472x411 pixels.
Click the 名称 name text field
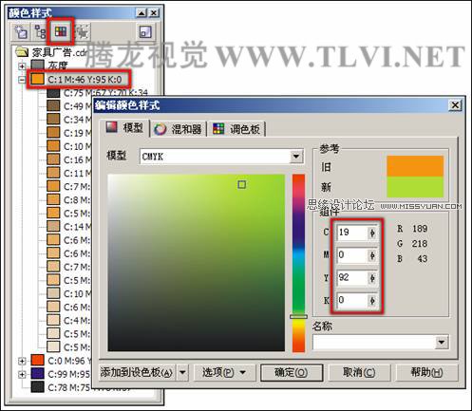click(x=373, y=342)
